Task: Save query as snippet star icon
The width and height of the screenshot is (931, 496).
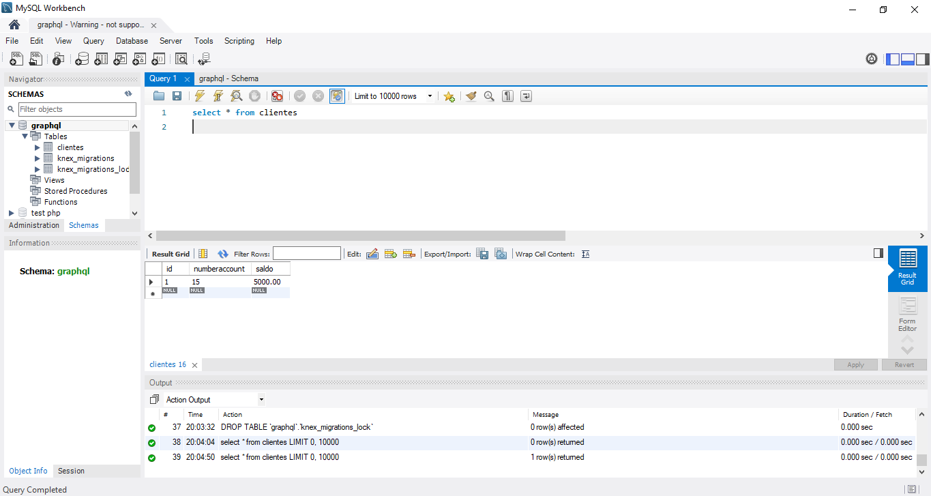Action: tap(449, 96)
